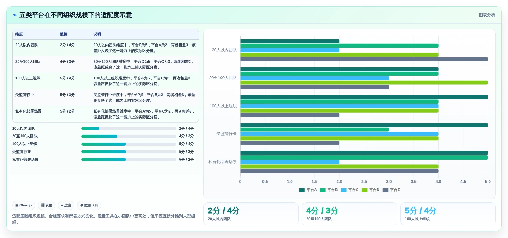Open the 2分 / 4分 data card
Screen dimensions: 508x238
(251, 214)
